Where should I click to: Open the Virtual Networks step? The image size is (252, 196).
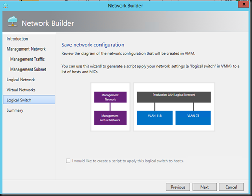[21, 90]
